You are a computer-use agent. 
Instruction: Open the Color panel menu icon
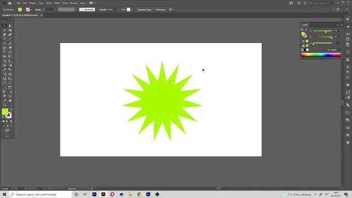click(342, 25)
